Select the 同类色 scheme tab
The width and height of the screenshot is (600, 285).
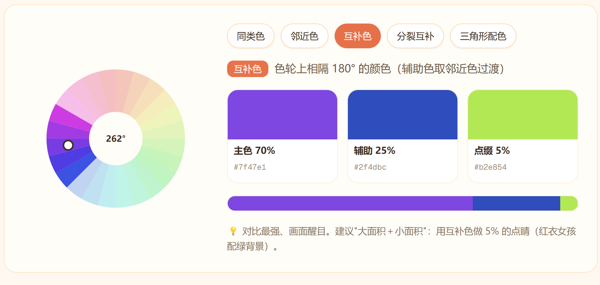(x=251, y=36)
